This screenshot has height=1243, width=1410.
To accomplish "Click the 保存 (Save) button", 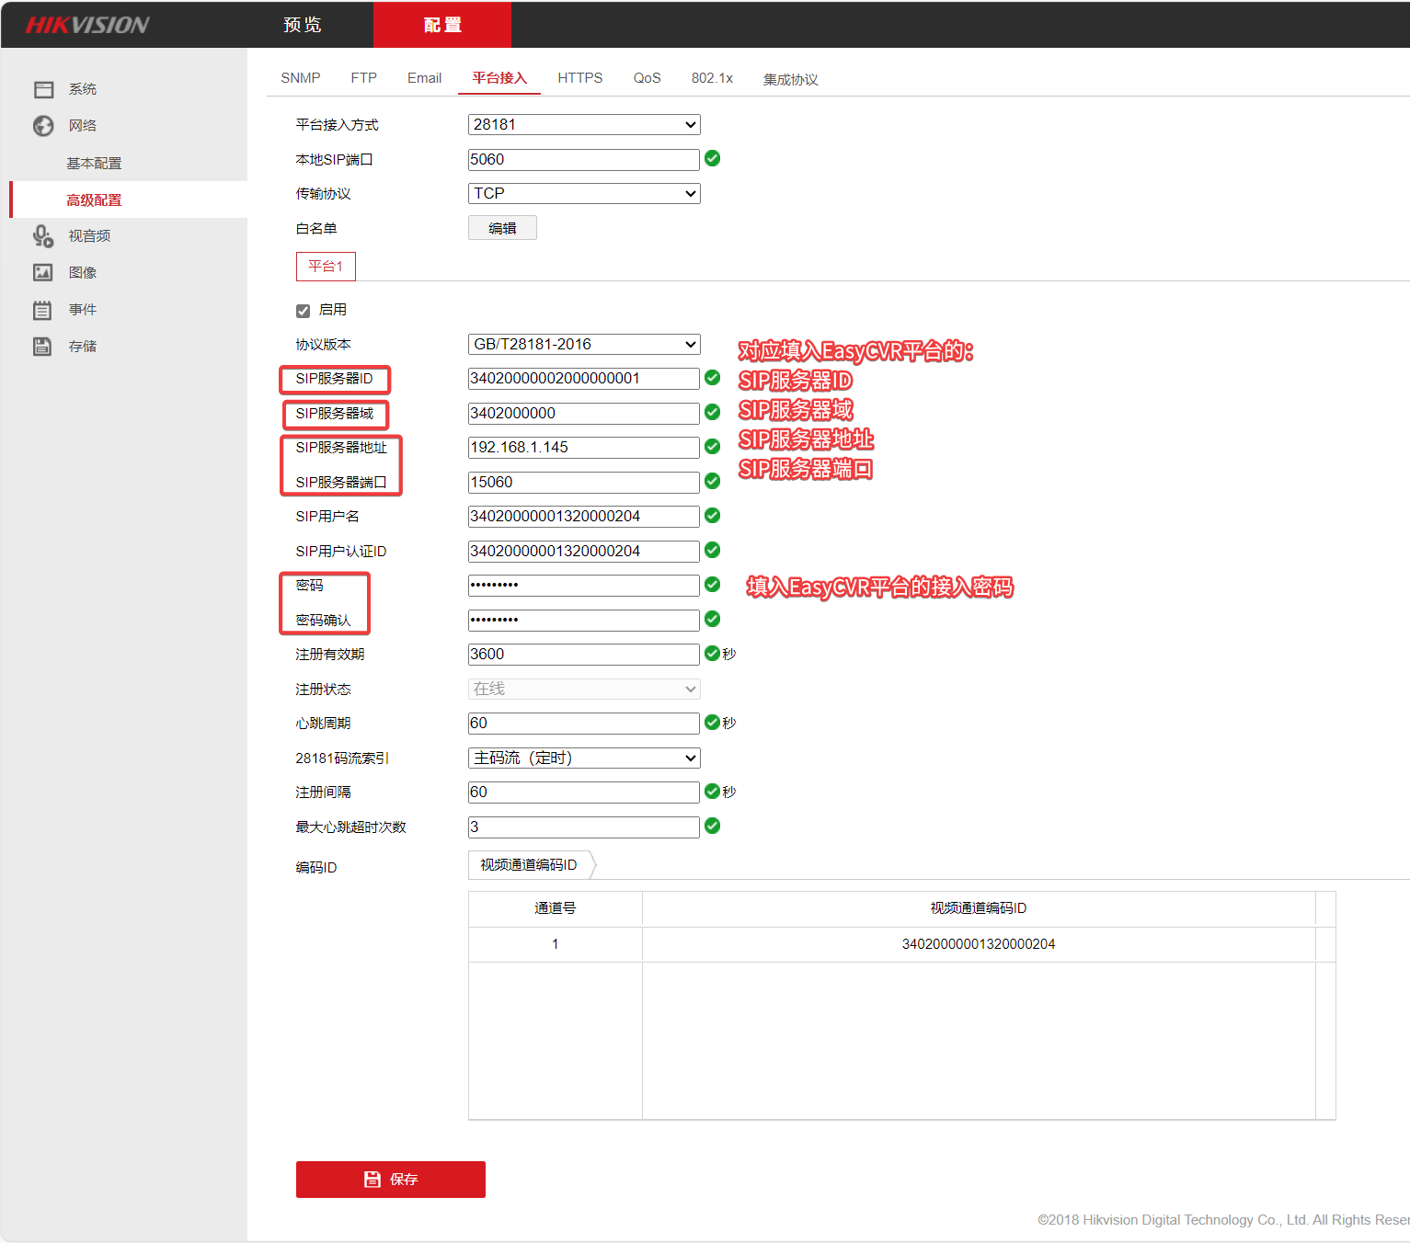I will [x=390, y=1180].
